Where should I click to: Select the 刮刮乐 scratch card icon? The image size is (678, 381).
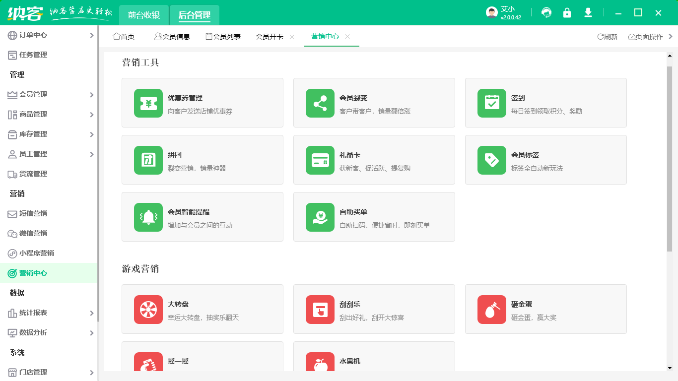[320, 309]
